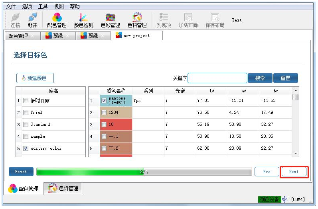318x209 pixels.
Task: Click the color table scrollbar up arrow
Action: tap(296, 91)
